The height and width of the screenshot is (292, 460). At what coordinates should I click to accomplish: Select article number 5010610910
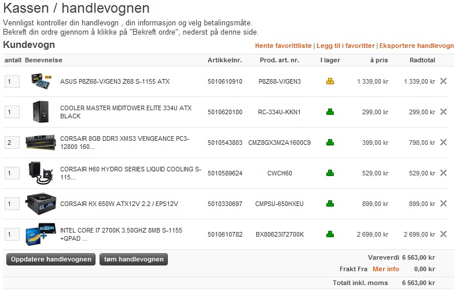(x=225, y=81)
